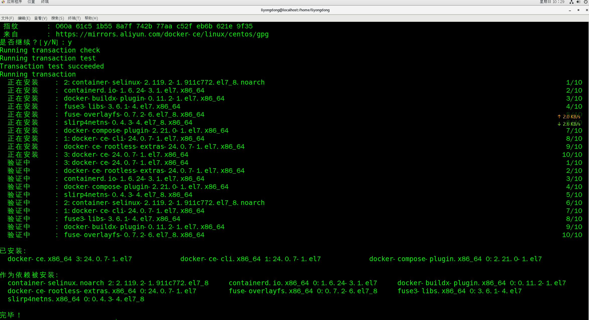The width and height of the screenshot is (589, 320).
Task: Open the 位置 places menu
Action: [31, 2]
